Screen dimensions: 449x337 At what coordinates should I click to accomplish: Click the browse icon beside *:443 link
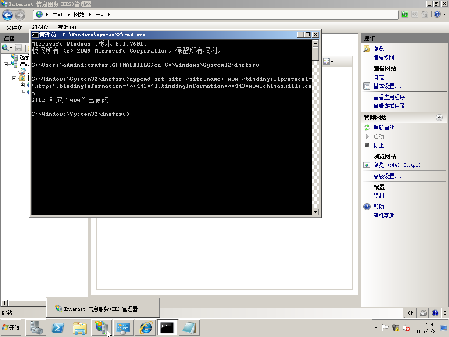(x=367, y=165)
